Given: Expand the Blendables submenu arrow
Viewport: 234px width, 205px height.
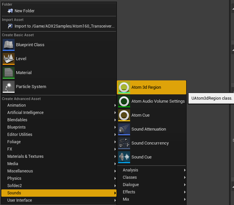Looking at the screenshot, I should (x=115, y=120).
